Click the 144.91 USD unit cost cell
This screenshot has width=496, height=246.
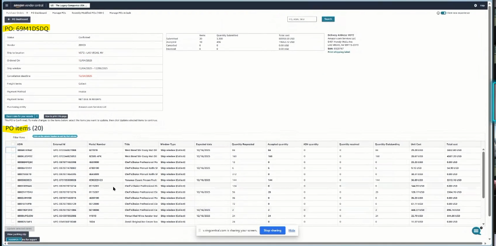click(417, 186)
